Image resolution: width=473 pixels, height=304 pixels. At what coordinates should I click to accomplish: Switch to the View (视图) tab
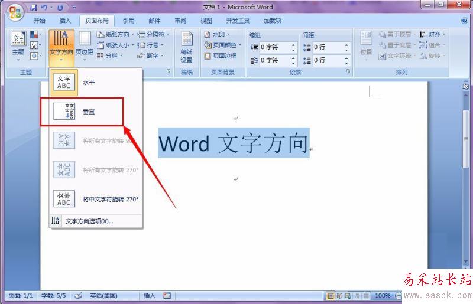(206, 21)
